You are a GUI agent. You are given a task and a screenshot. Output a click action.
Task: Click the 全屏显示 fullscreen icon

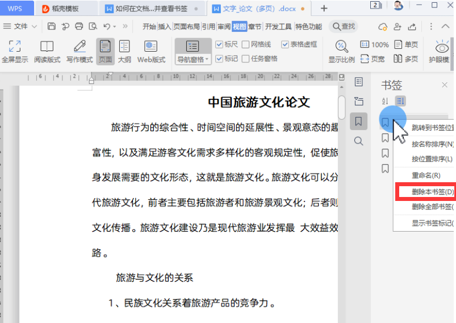pos(15,47)
